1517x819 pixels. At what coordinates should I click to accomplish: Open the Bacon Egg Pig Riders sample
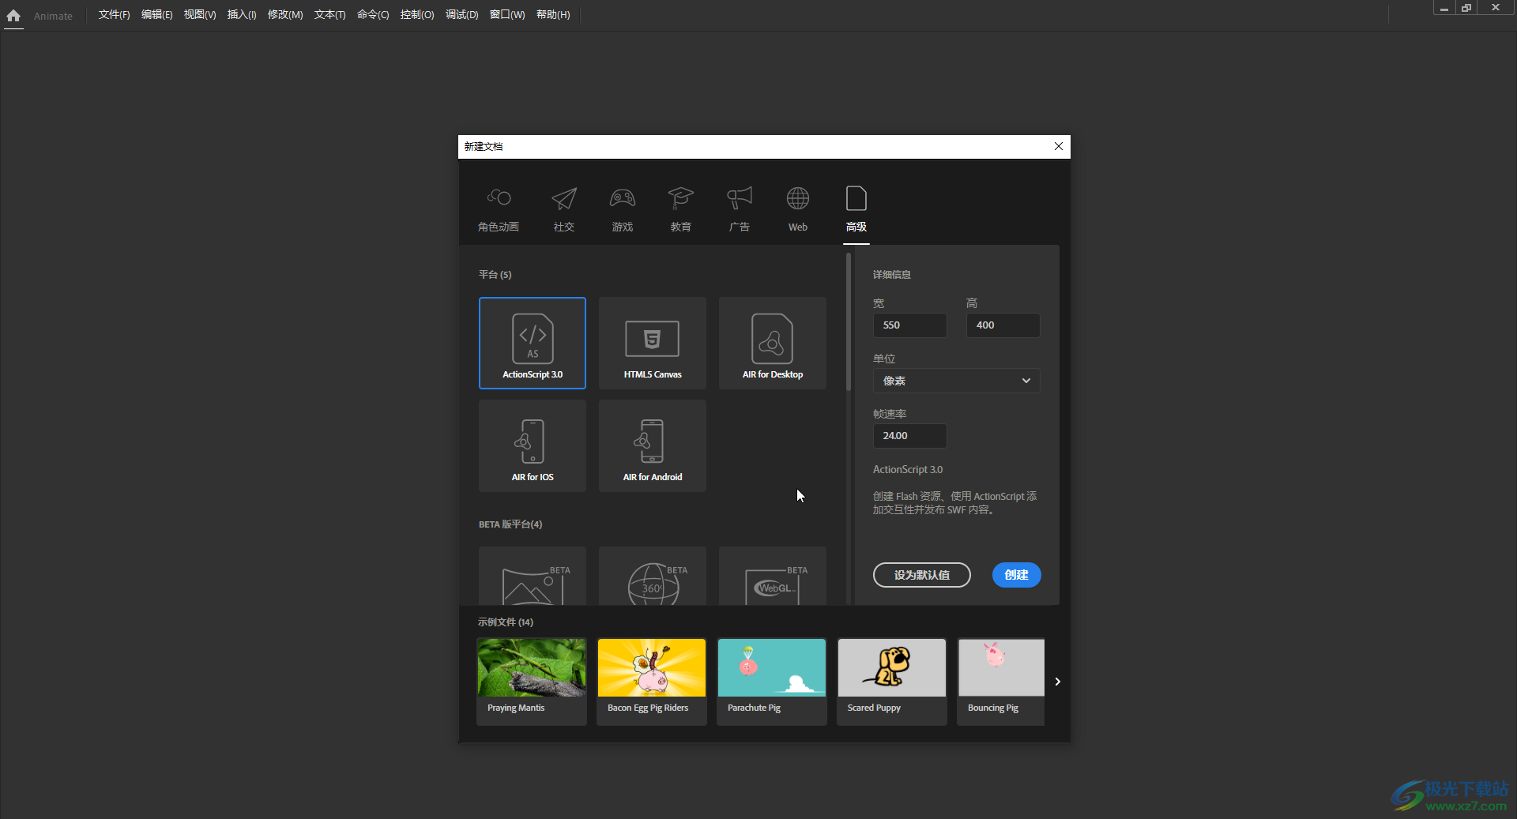(652, 682)
